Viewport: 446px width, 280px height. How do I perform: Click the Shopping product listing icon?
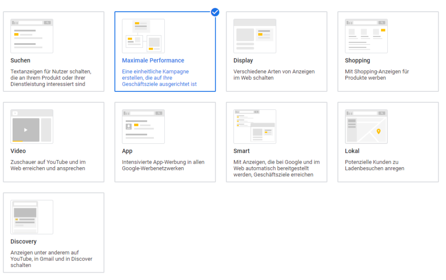[366, 36]
